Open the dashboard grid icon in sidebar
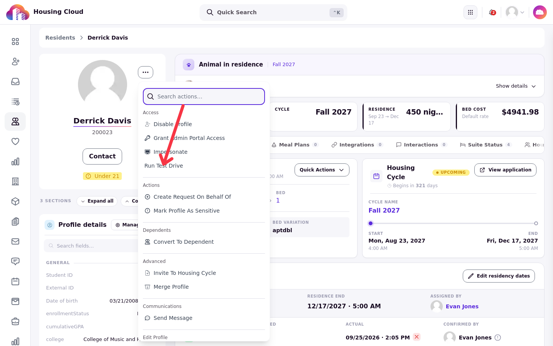 coord(15,42)
